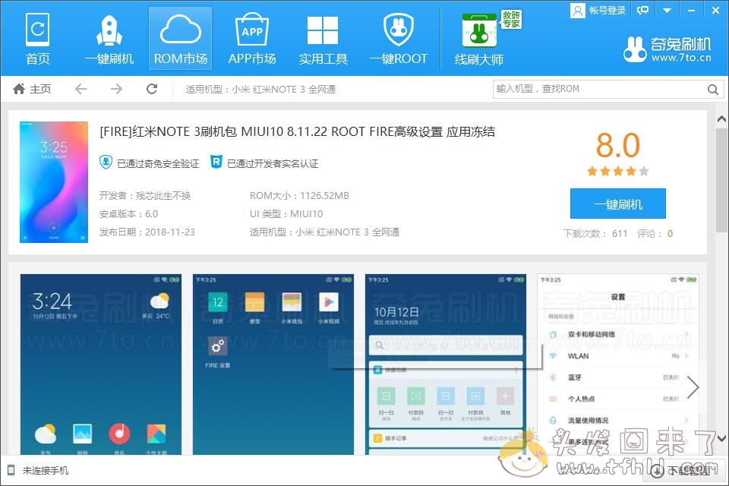Open third screenshot showing 10月12日
The height and width of the screenshot is (486, 729).
click(x=446, y=364)
